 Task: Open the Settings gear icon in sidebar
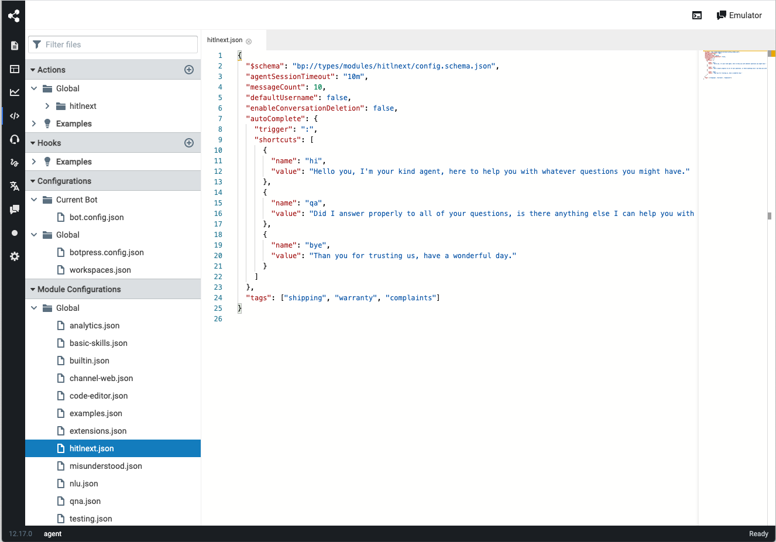point(15,256)
